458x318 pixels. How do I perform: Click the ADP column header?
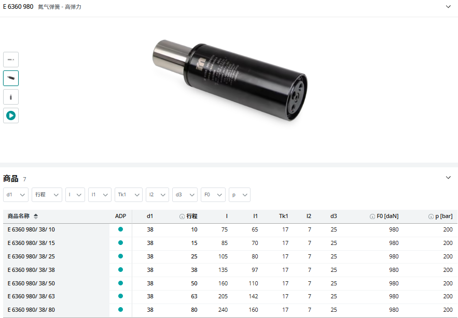coord(121,216)
